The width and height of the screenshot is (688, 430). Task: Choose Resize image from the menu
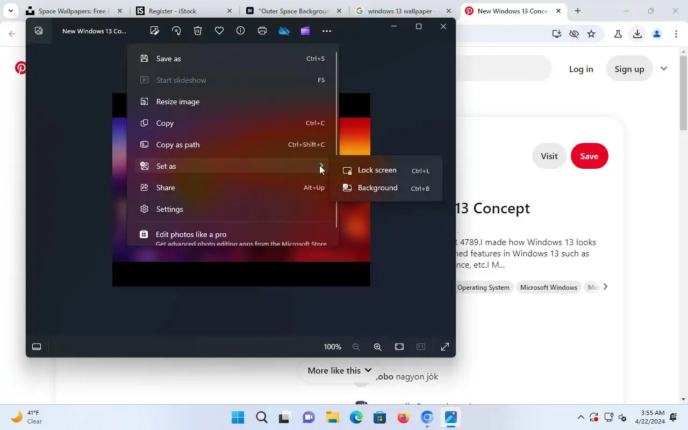click(x=232, y=102)
